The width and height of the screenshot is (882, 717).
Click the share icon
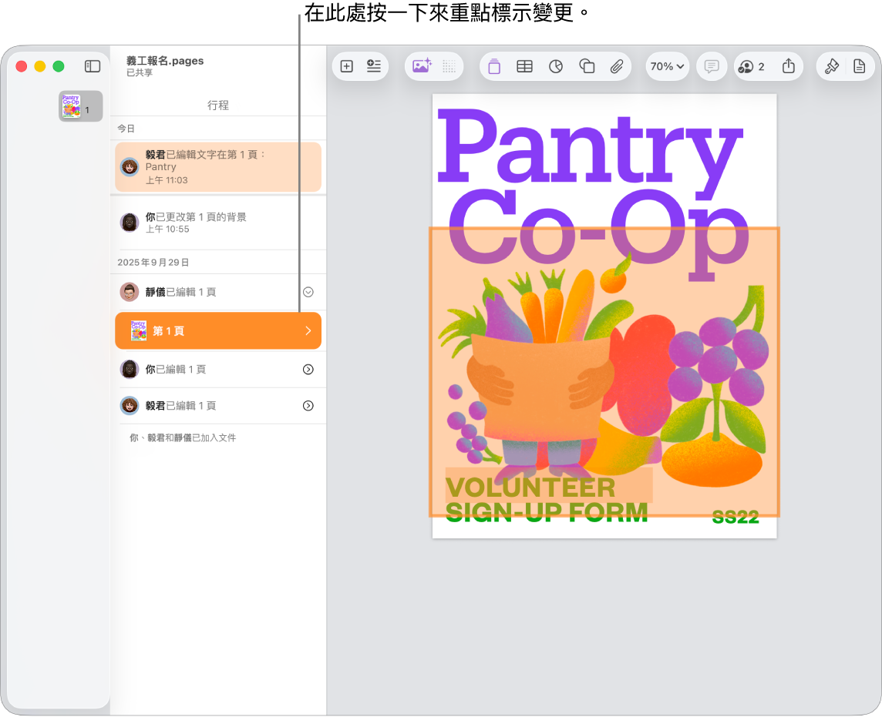pos(789,66)
